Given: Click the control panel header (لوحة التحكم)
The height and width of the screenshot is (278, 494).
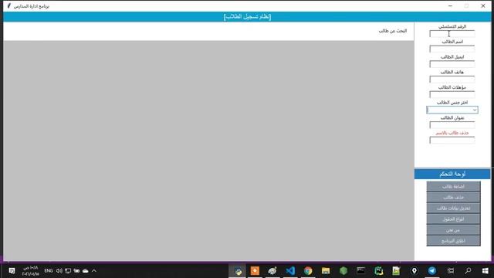Looking at the screenshot, I should [x=452, y=174].
